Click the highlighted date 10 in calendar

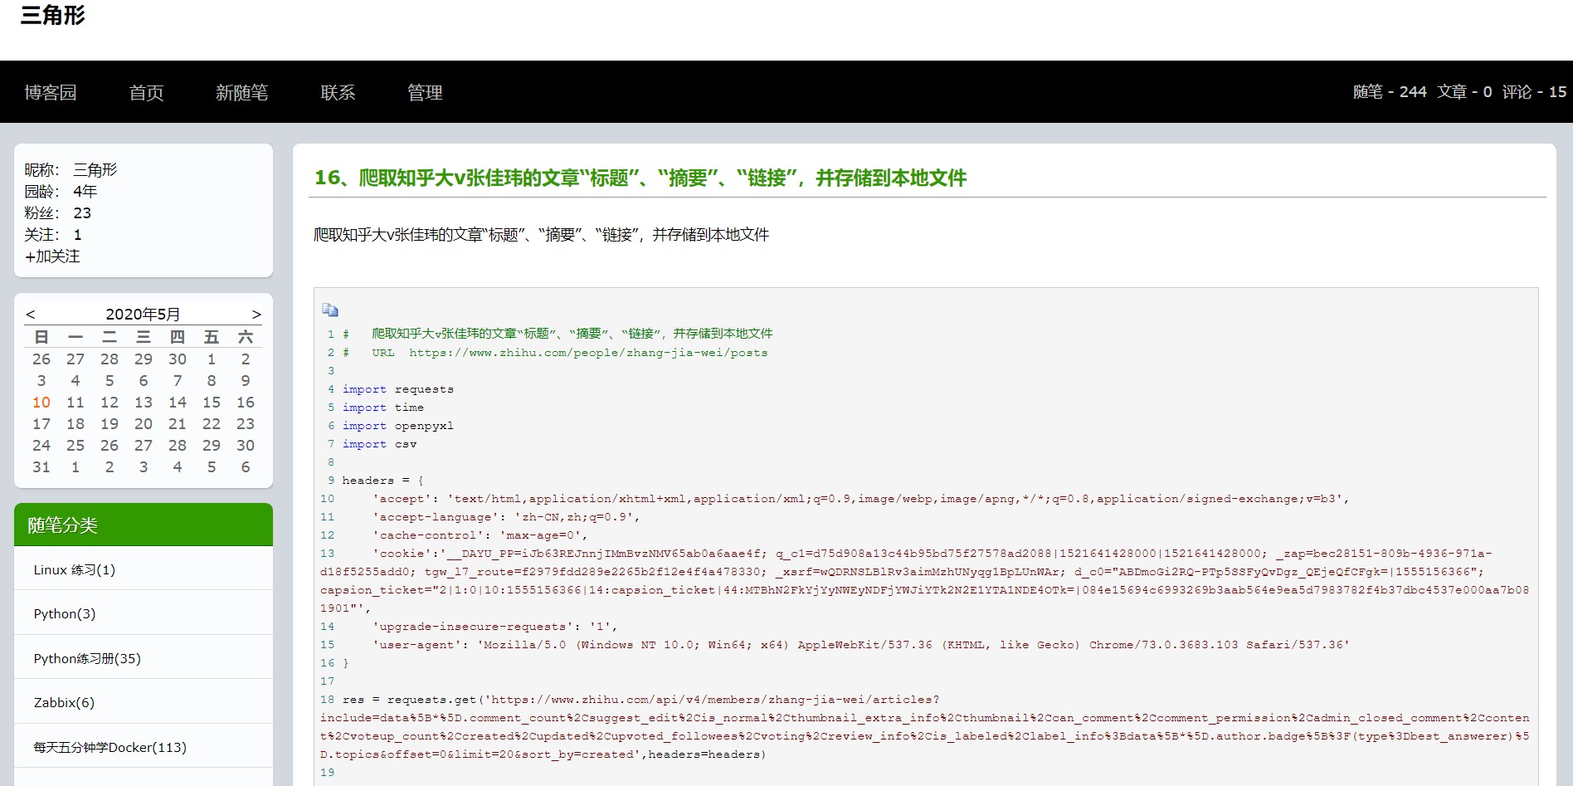pos(41,402)
